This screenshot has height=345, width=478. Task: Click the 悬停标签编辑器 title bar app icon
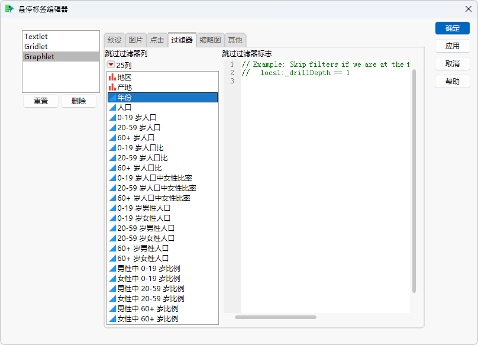(x=9, y=9)
